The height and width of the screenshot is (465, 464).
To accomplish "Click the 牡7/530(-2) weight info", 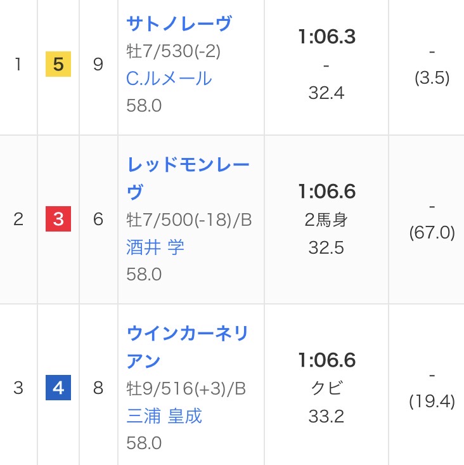I will 173,51.
